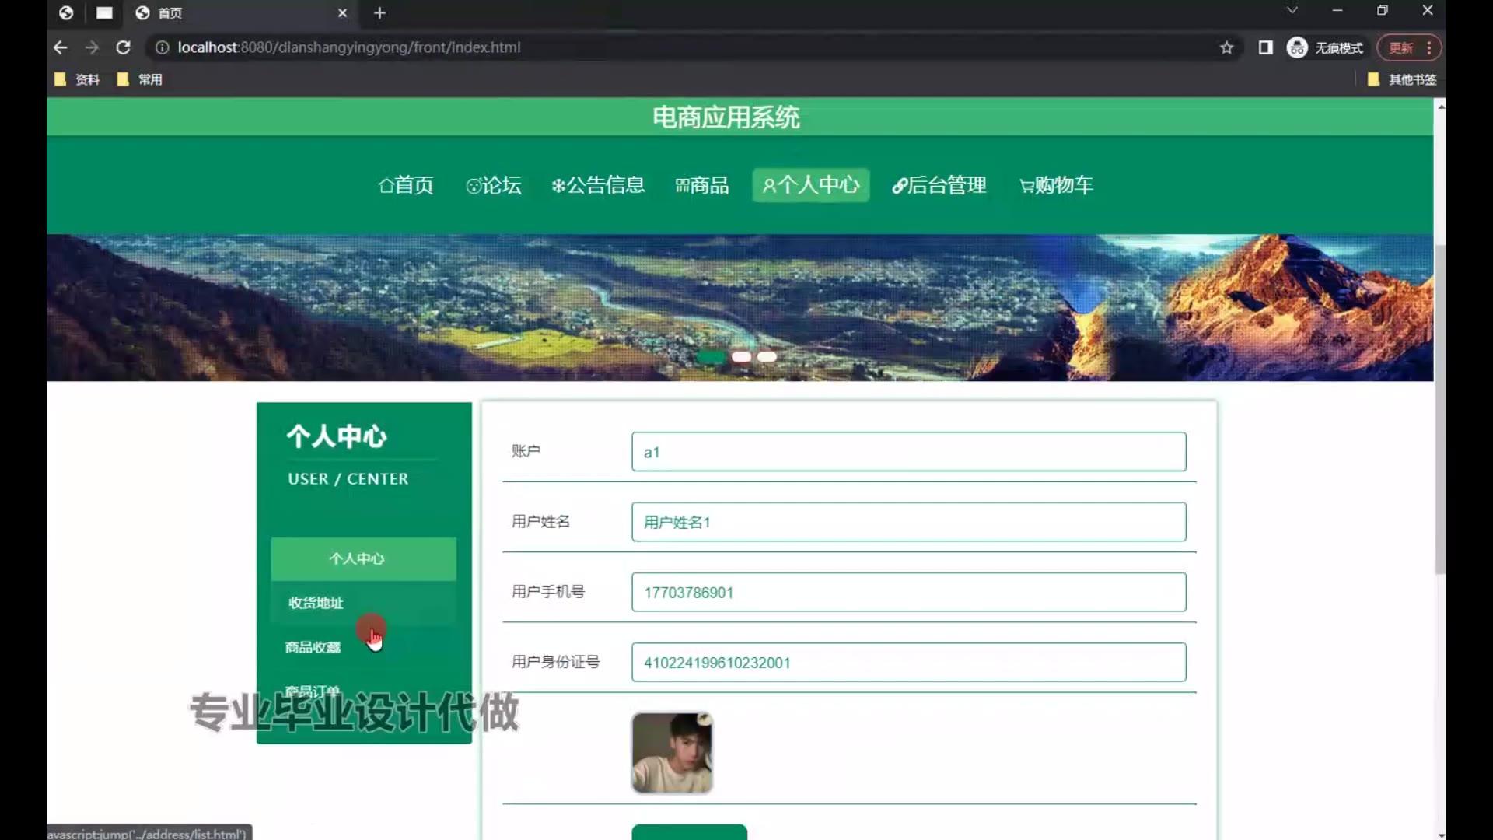Select the third banner carousel indicator
This screenshot has height=840, width=1493.
tap(767, 357)
